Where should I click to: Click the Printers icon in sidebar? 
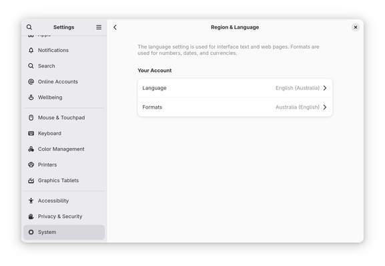(x=31, y=165)
